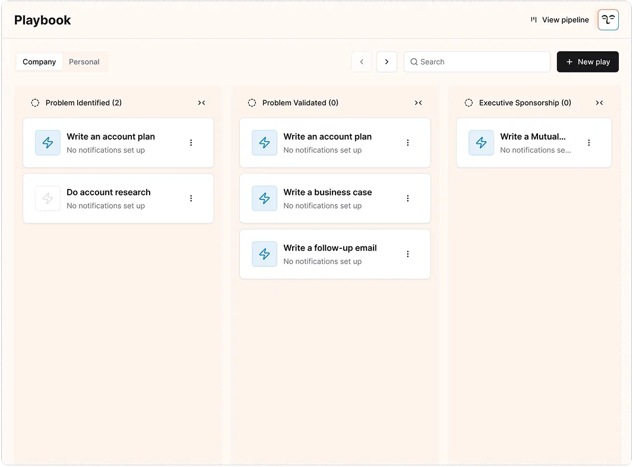Click the New play button
Image resolution: width=633 pixels, height=467 pixels.
tap(587, 62)
